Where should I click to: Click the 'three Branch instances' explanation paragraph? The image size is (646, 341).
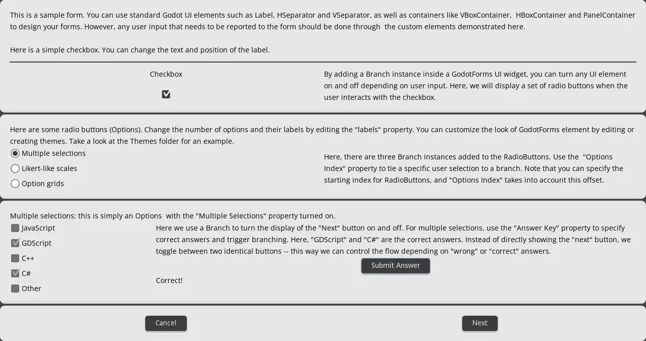coord(473,168)
